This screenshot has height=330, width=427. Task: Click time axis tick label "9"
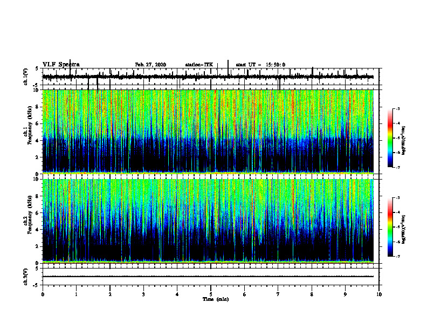pyautogui.click(x=345, y=294)
